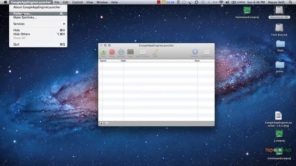Click the GoogleAppEngineLauncher menu bar title
The width and height of the screenshot is (296, 166).
[x=31, y=2]
